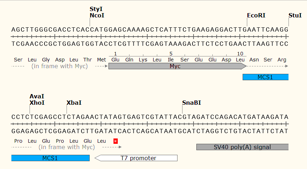Click the AvaI enzyme label
Image resolution: width=307 pixels, height=169 pixels.
37,96
